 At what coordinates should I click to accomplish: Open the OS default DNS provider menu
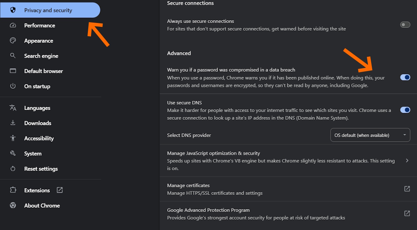click(370, 135)
